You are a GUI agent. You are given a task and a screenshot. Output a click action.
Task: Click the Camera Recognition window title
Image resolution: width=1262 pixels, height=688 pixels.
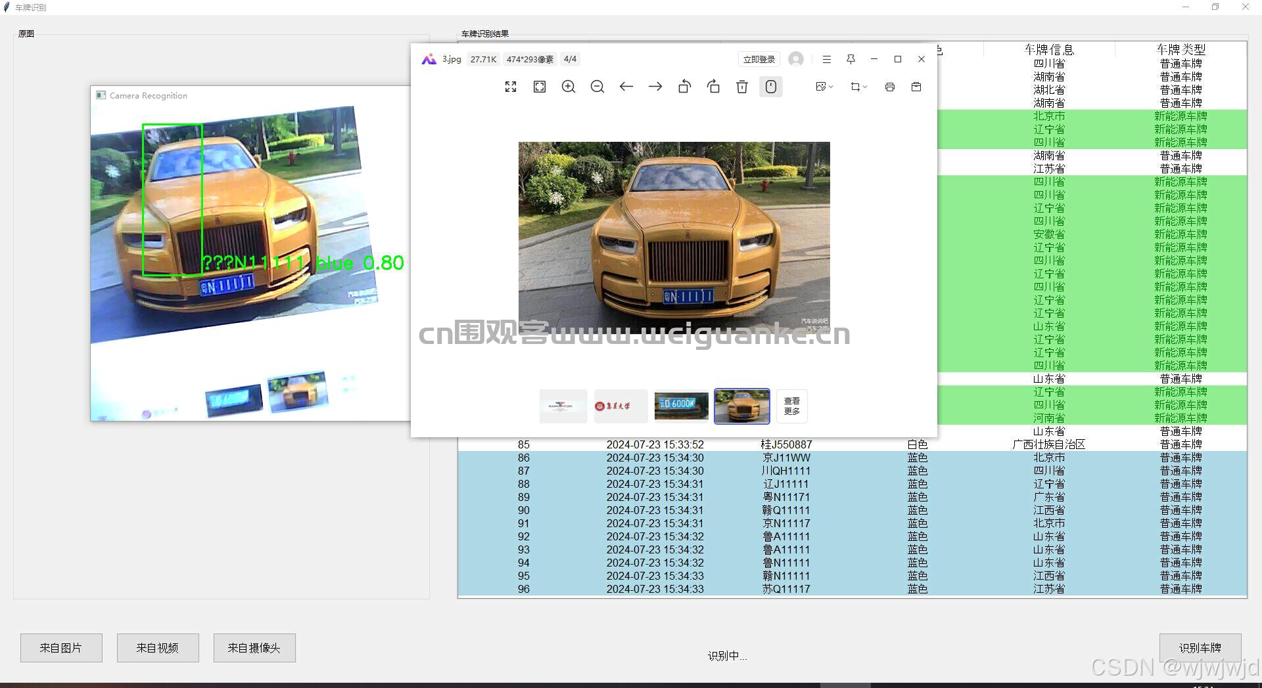pyautogui.click(x=149, y=95)
